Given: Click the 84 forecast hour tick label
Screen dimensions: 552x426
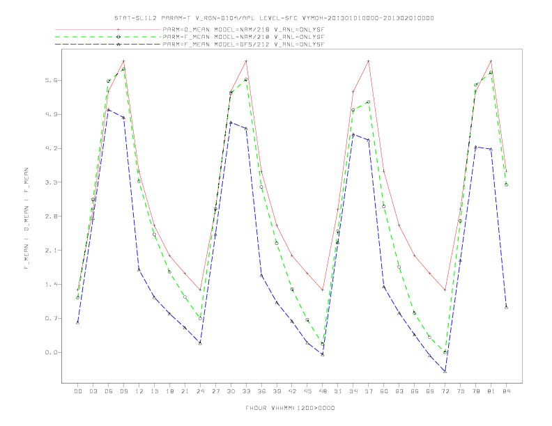Looking at the screenshot, I should click(507, 391).
